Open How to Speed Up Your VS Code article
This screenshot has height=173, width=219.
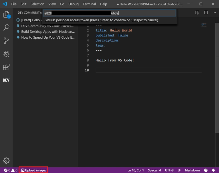pos(48,37)
